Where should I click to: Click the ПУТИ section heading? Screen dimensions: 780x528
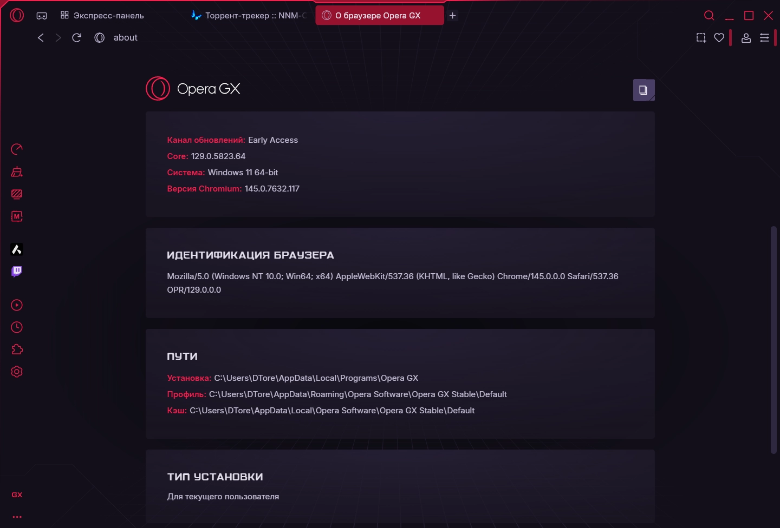point(182,357)
